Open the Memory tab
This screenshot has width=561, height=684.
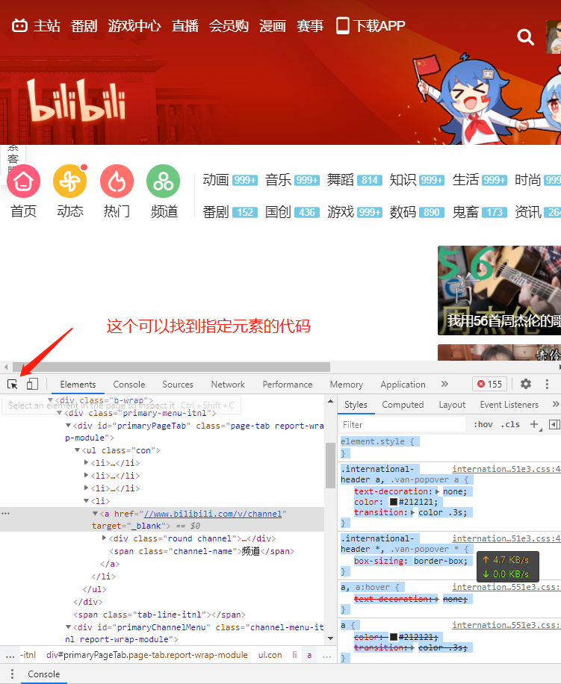pyautogui.click(x=346, y=385)
